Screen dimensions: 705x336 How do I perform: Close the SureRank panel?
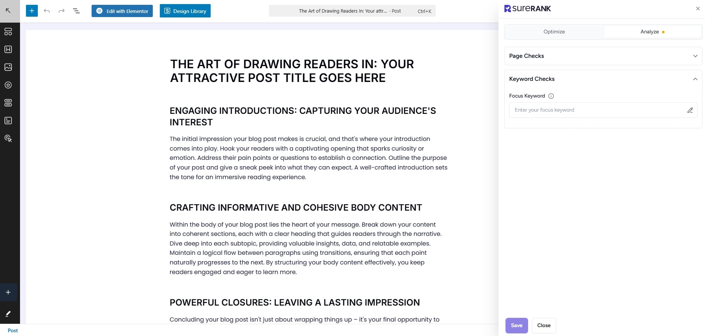point(698,9)
